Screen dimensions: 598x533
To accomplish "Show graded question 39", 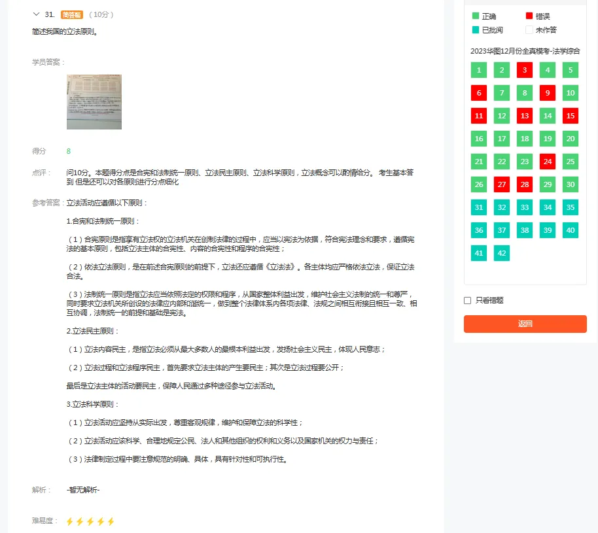I will click(x=548, y=230).
